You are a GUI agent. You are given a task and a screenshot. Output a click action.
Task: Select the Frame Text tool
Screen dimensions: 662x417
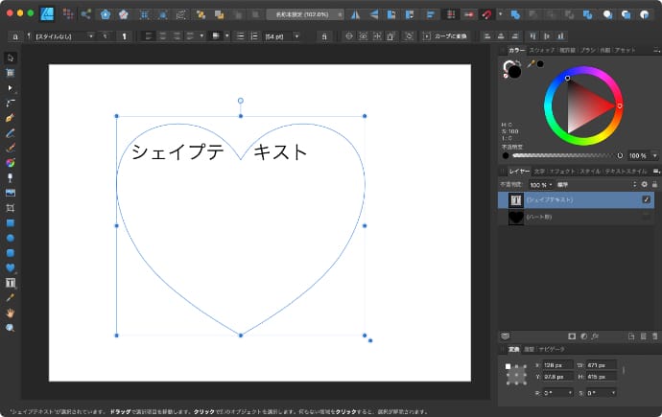point(11,283)
